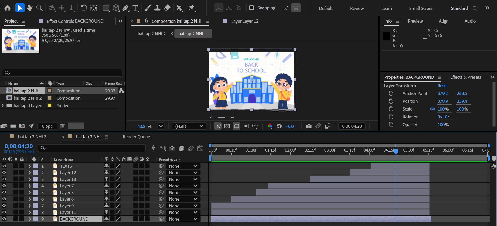497x226 pixels.
Task: Click the black color swatch in Info panel
Action: [x=386, y=36]
